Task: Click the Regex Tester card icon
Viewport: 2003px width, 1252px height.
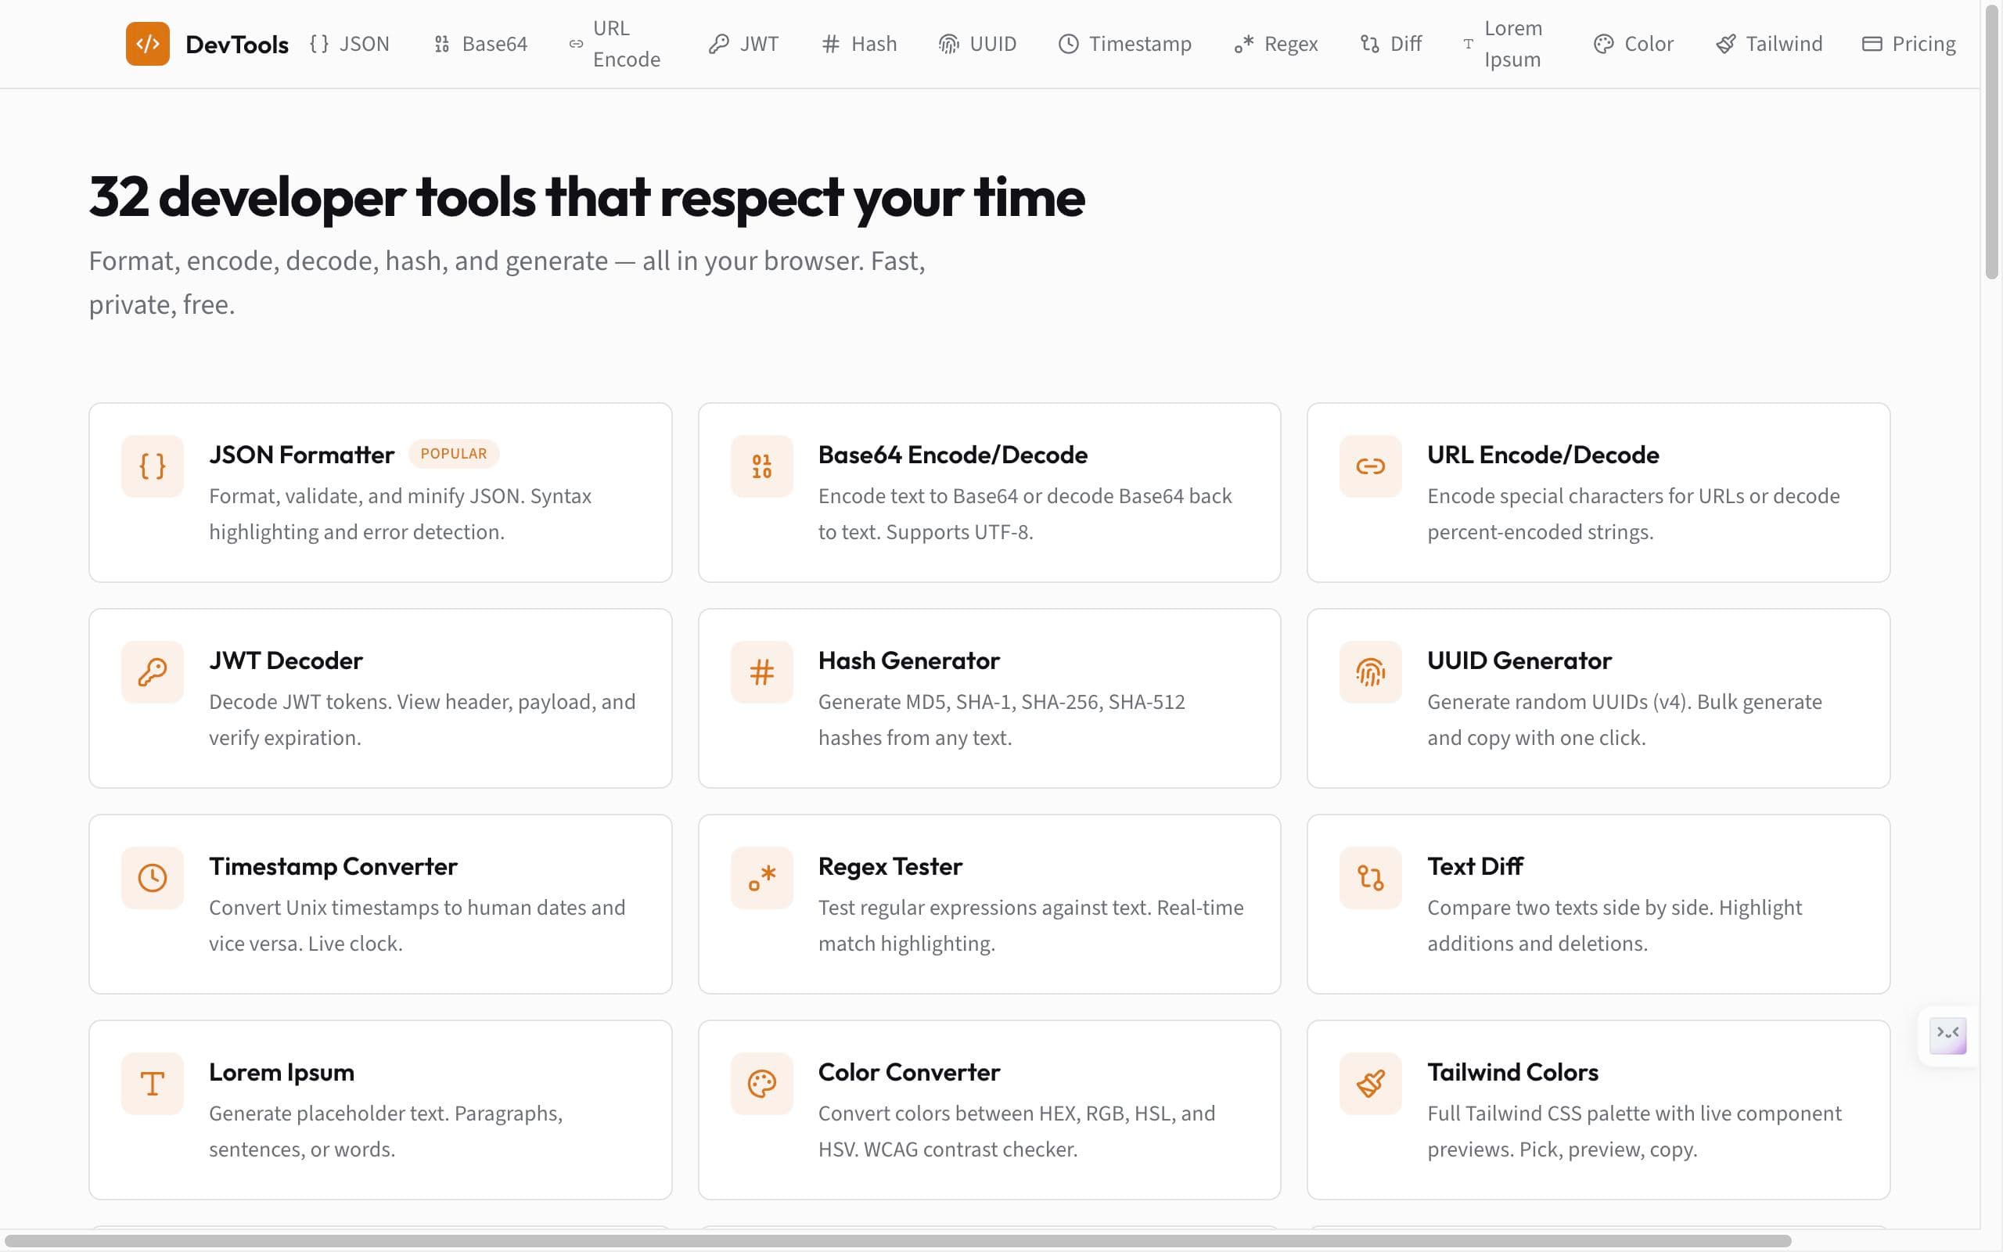Action: 761,878
